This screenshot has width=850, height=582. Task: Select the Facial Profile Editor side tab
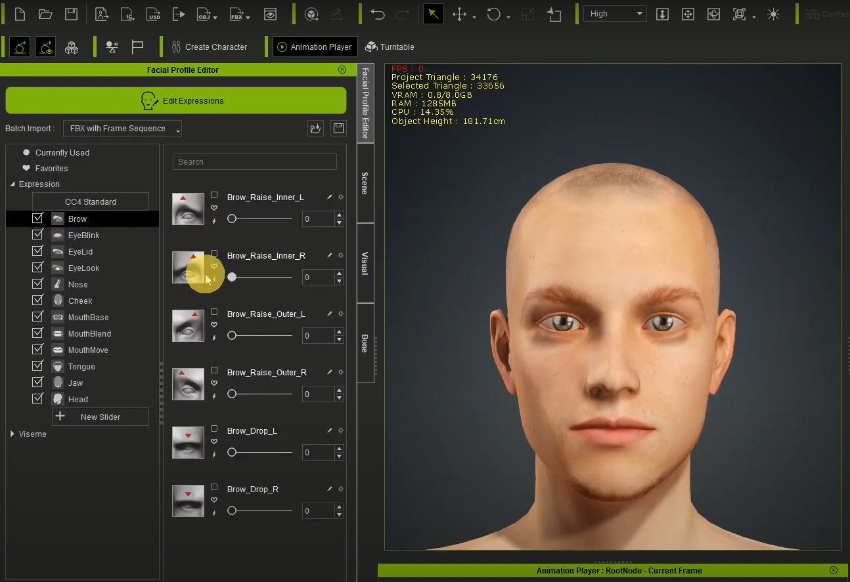(365, 103)
